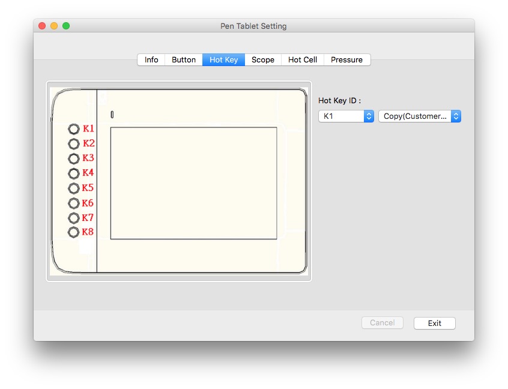
Task: Click the K1 hot key button on tablet
Action: pos(74,129)
